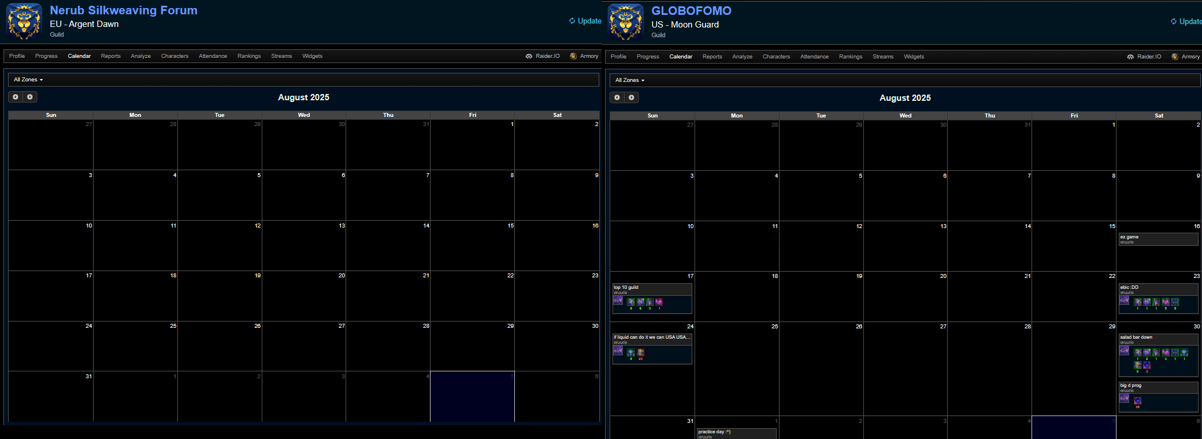
Task: Click Update refresh icon for Nerub Silkweaving Forum
Action: click(x=572, y=21)
